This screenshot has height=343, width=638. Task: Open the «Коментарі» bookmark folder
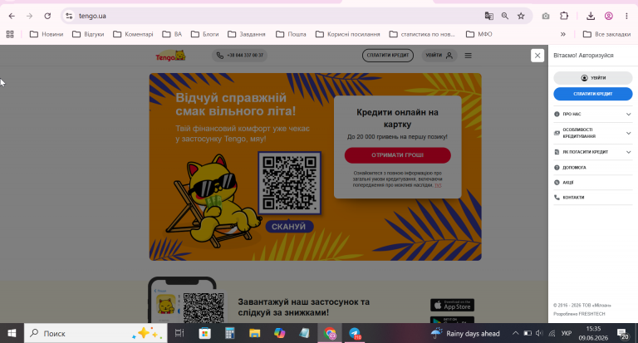[133, 34]
